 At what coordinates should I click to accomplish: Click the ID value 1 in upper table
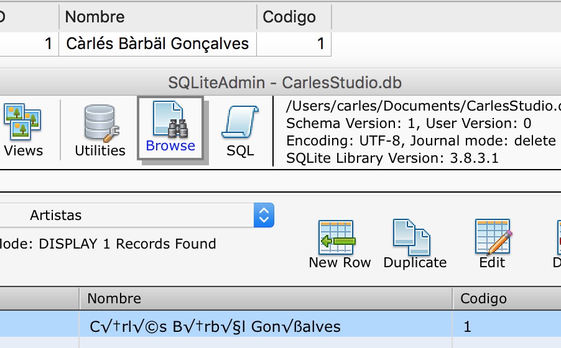point(48,44)
